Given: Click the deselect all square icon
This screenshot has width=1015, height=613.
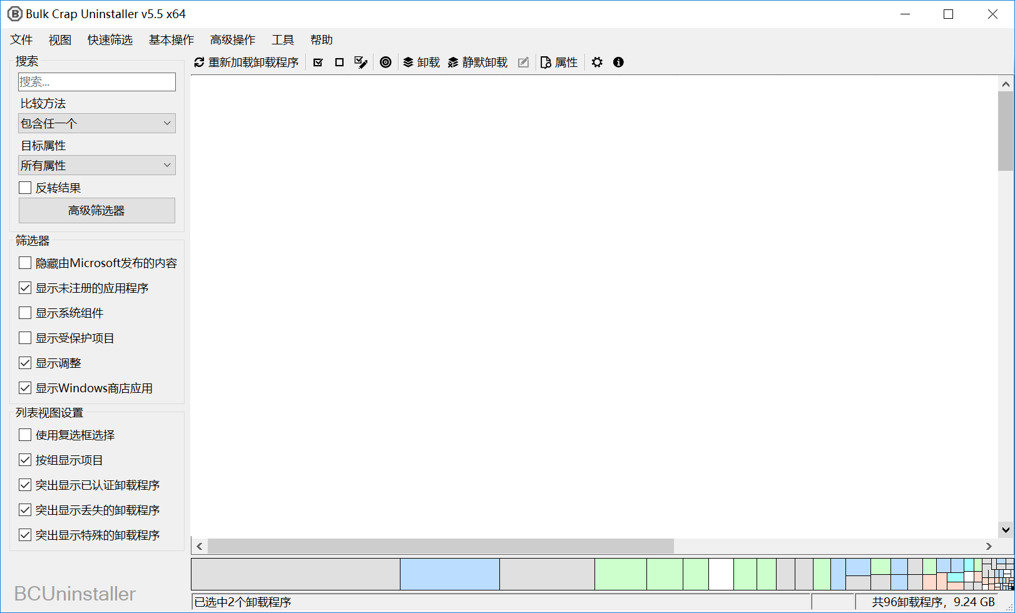Looking at the screenshot, I should point(339,62).
